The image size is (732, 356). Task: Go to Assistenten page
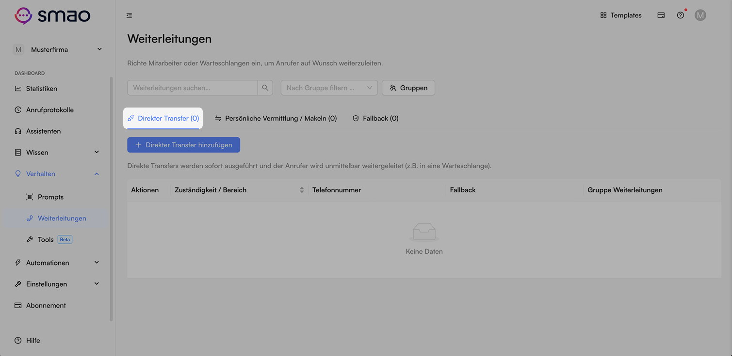pyautogui.click(x=43, y=131)
